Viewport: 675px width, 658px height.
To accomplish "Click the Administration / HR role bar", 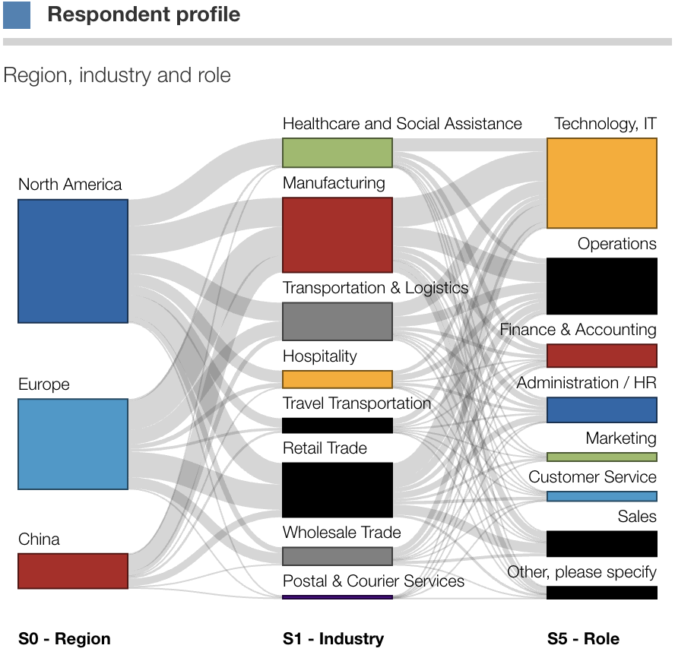I will pyautogui.click(x=602, y=410).
